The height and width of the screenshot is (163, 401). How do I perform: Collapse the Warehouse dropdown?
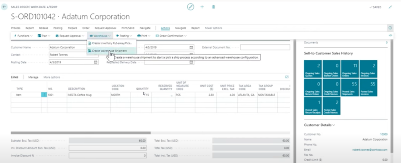(x=100, y=36)
